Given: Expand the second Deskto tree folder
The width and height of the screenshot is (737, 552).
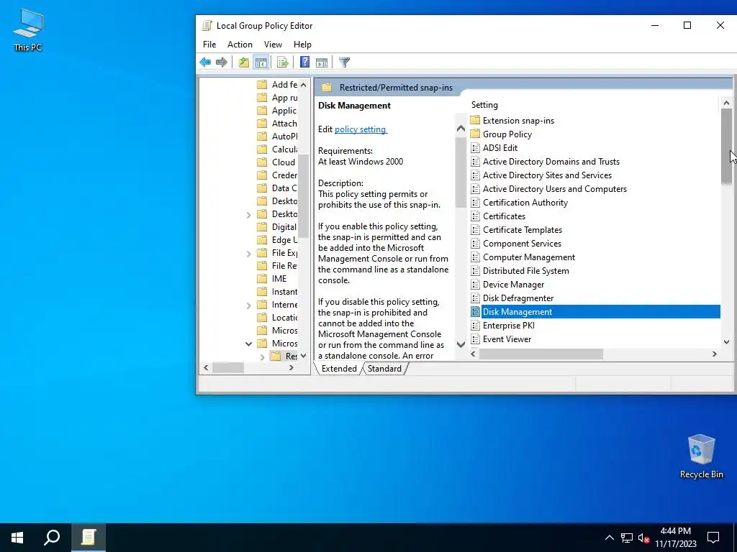Looking at the screenshot, I should coord(248,215).
